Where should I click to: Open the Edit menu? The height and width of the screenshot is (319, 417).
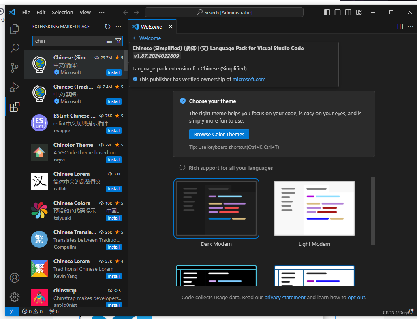tap(41, 12)
